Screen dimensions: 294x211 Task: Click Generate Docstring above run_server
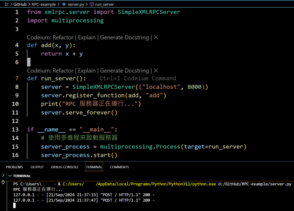tap(125, 71)
